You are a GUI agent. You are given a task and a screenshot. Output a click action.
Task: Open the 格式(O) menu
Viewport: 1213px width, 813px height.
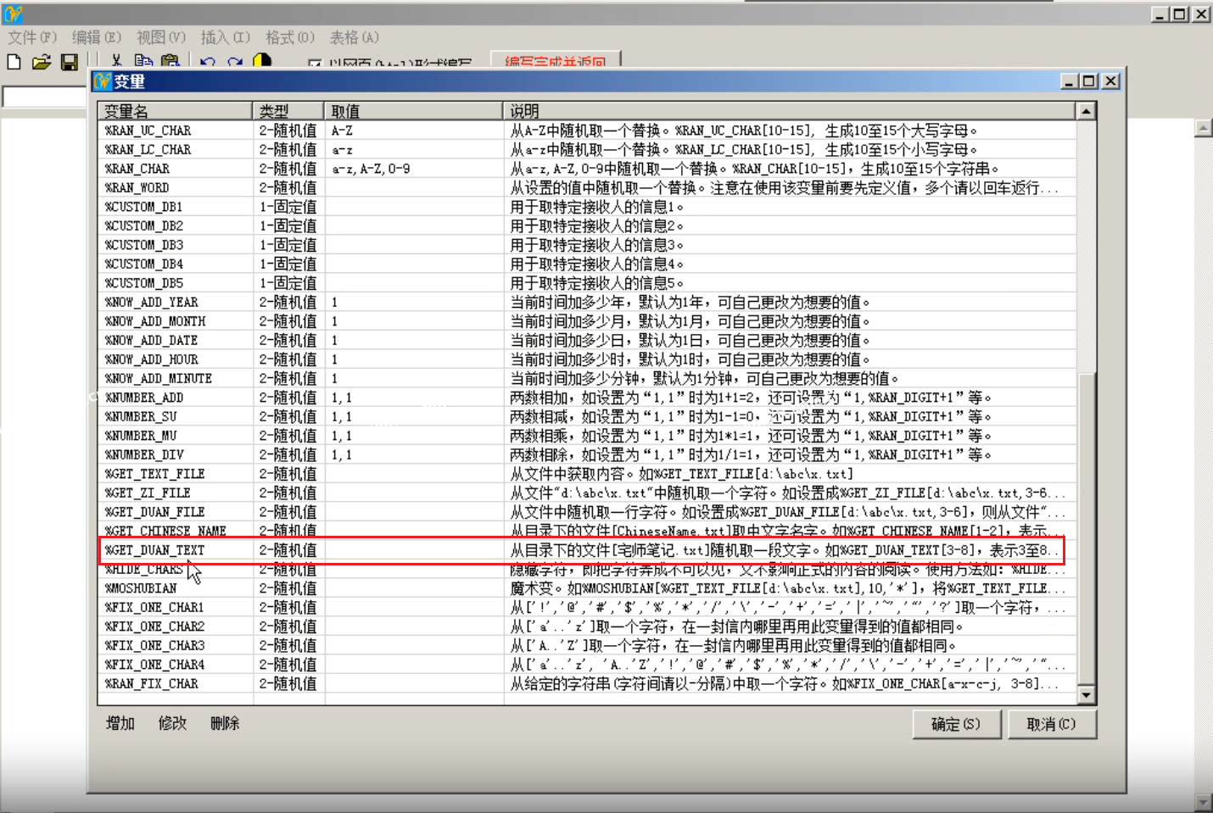pyautogui.click(x=290, y=37)
